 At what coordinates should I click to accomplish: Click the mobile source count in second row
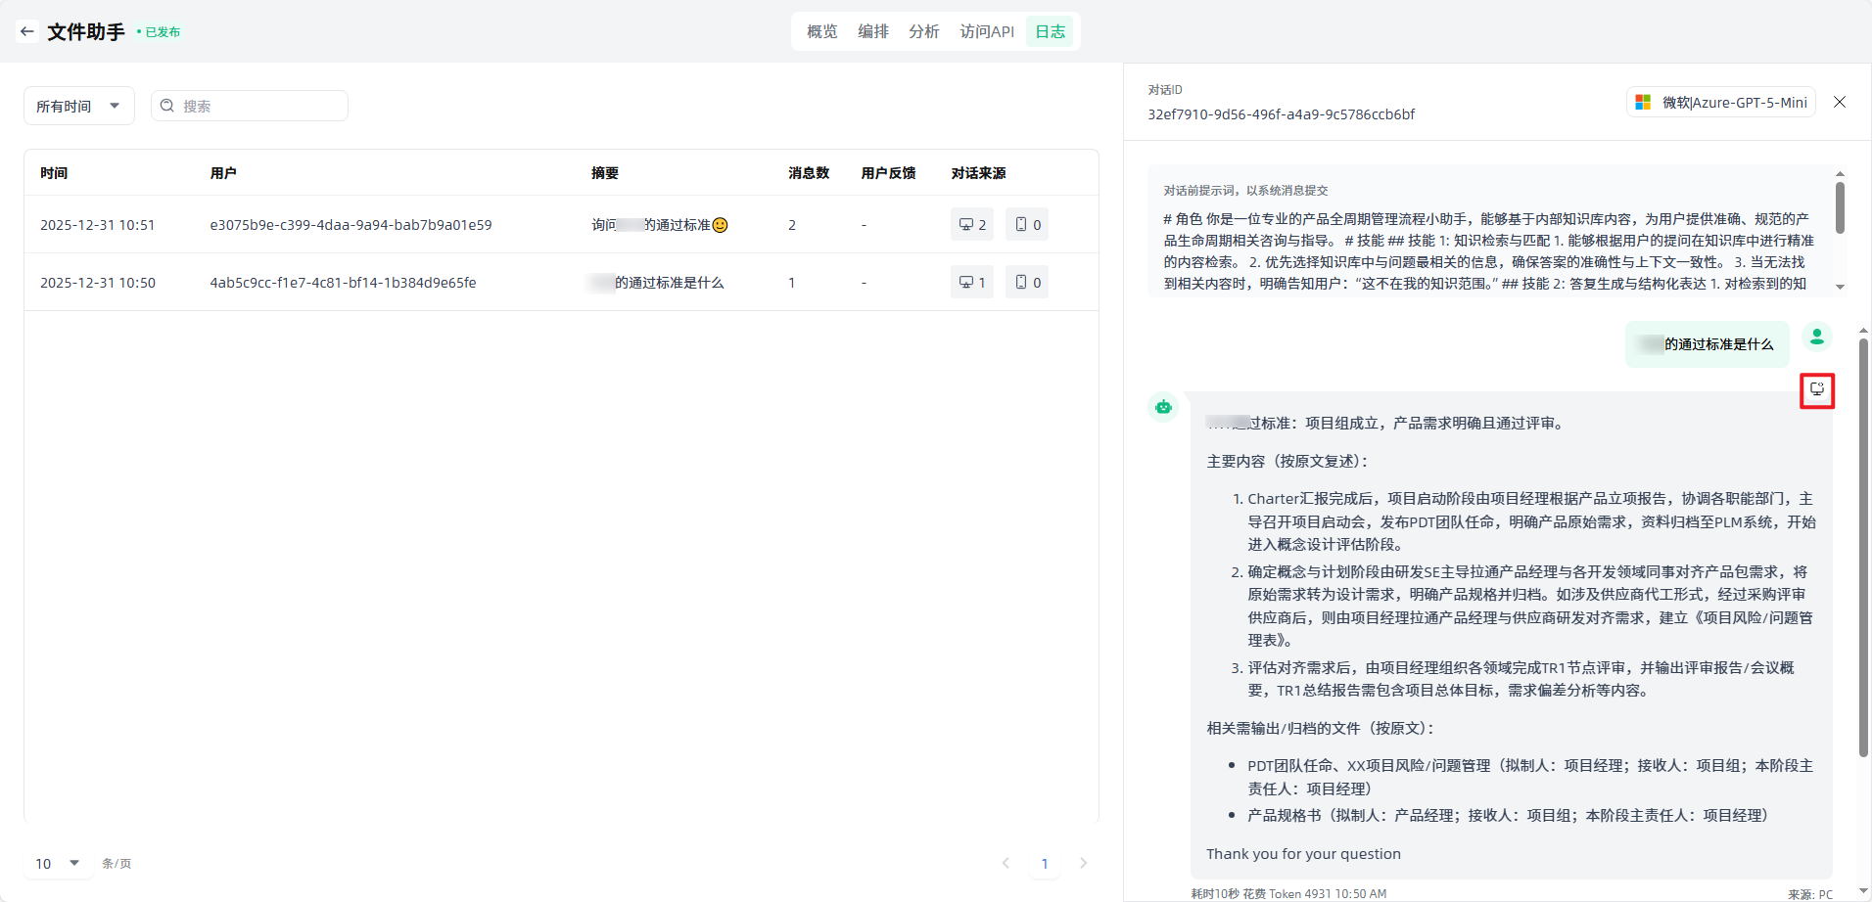point(1027,283)
